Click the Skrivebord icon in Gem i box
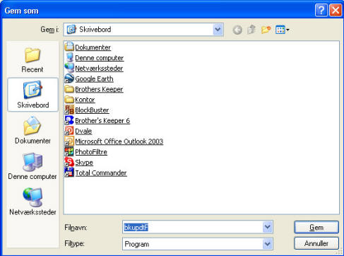 pos(71,30)
